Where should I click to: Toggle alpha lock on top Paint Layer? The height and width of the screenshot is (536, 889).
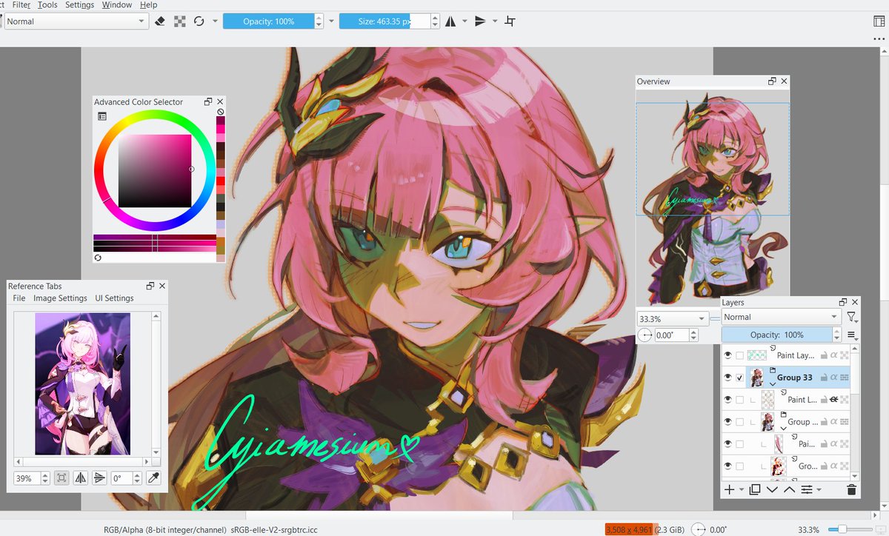(x=845, y=355)
